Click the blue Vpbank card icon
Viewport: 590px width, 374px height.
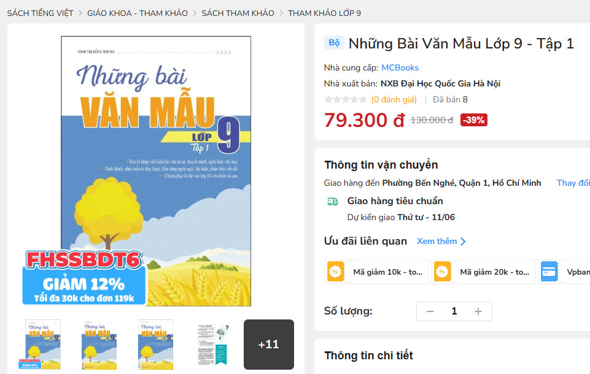coord(549,272)
